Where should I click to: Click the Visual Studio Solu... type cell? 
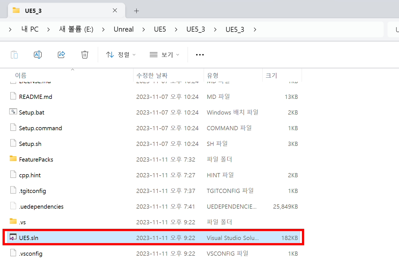pos(233,238)
